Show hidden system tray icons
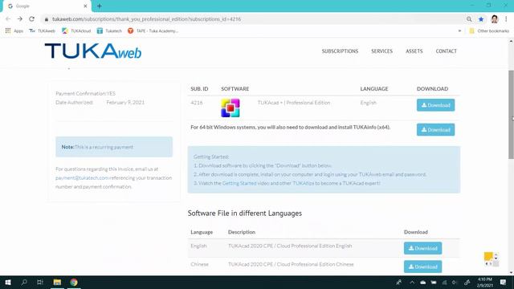Screen dimensions: 514x289 pyautogui.click(x=412, y=283)
